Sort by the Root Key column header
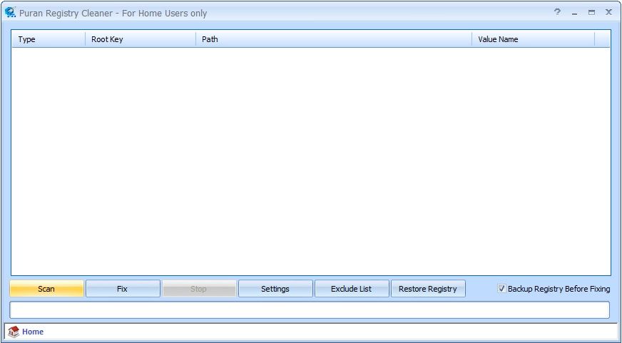Screen dimensions: 622x343 tap(141, 39)
